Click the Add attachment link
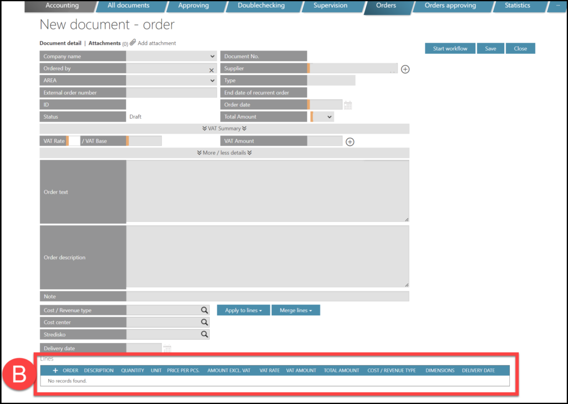568x404 pixels. [156, 43]
